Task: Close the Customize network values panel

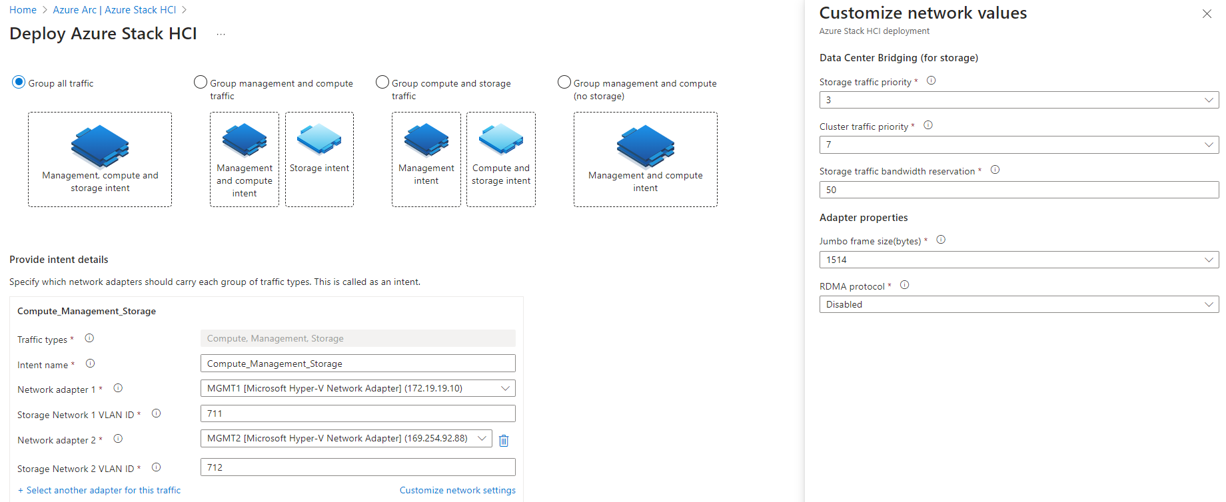Action: click(1207, 14)
